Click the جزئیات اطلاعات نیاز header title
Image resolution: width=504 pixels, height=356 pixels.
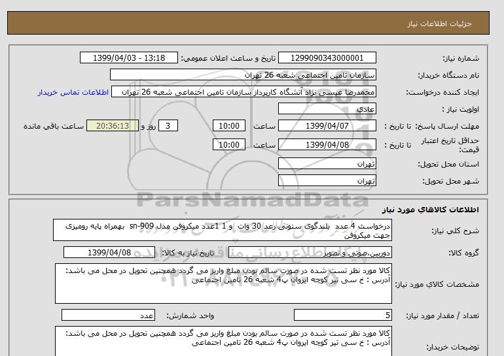pyautogui.click(x=439, y=24)
